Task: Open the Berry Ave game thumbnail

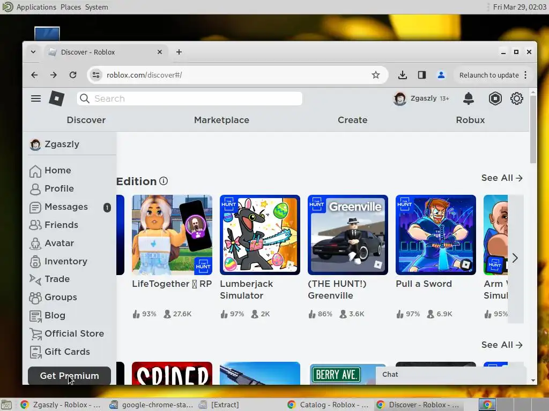Action: point(343,373)
